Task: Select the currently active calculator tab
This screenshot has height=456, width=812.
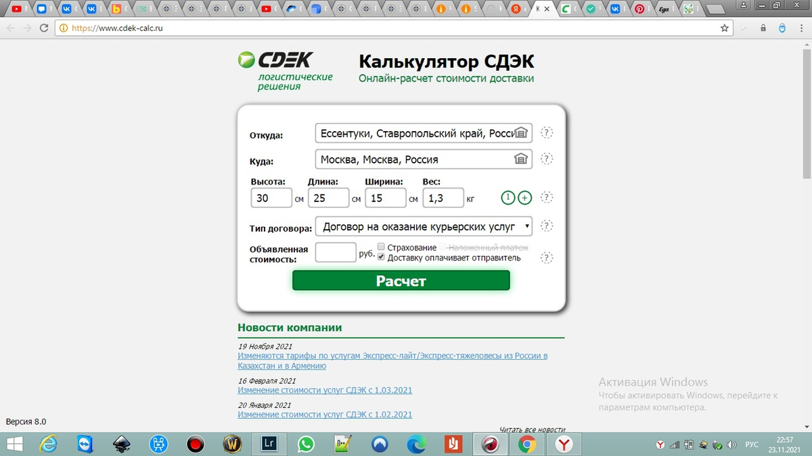Action: pos(543,9)
